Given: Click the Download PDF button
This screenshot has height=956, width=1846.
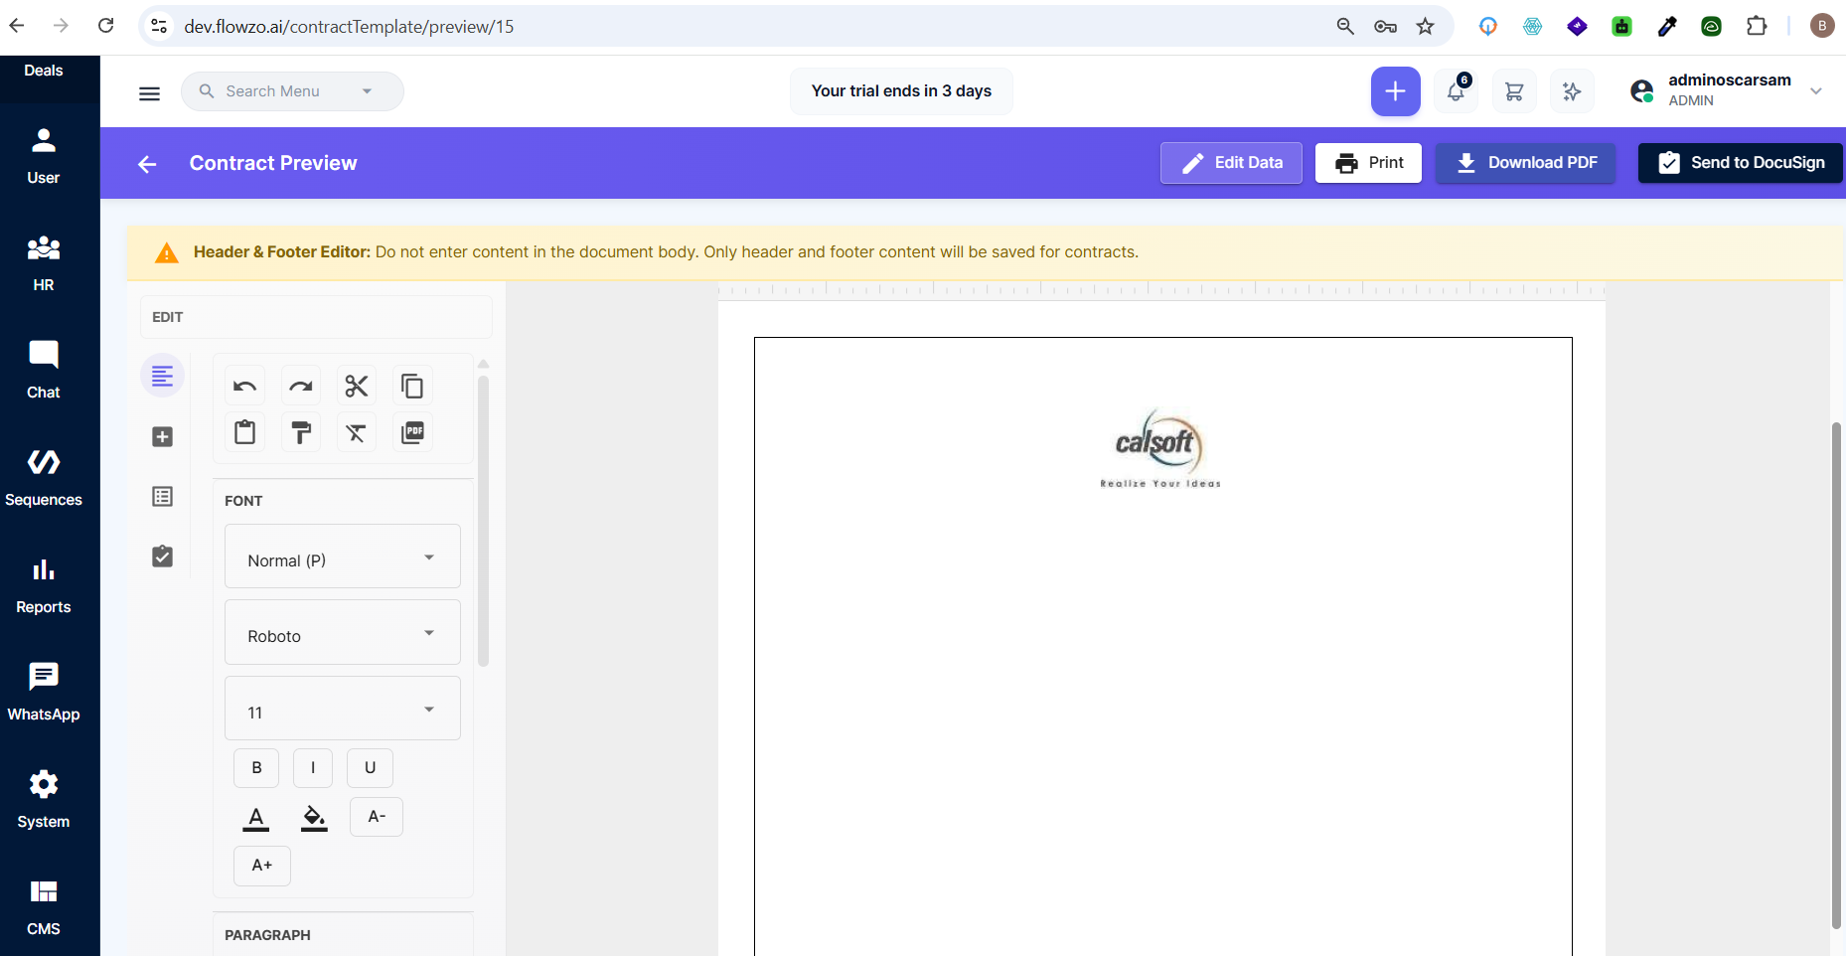Looking at the screenshot, I should 1525,163.
